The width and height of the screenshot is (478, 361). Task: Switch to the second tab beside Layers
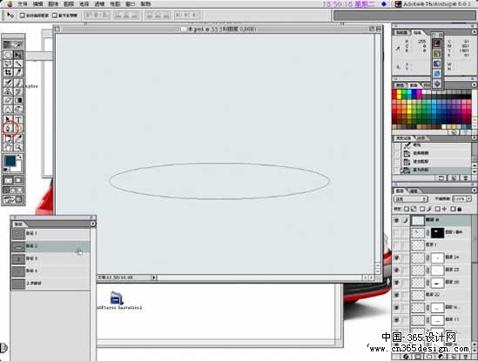tap(414, 191)
